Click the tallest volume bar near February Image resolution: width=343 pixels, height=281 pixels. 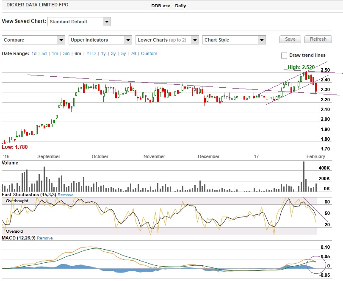coord(304,177)
